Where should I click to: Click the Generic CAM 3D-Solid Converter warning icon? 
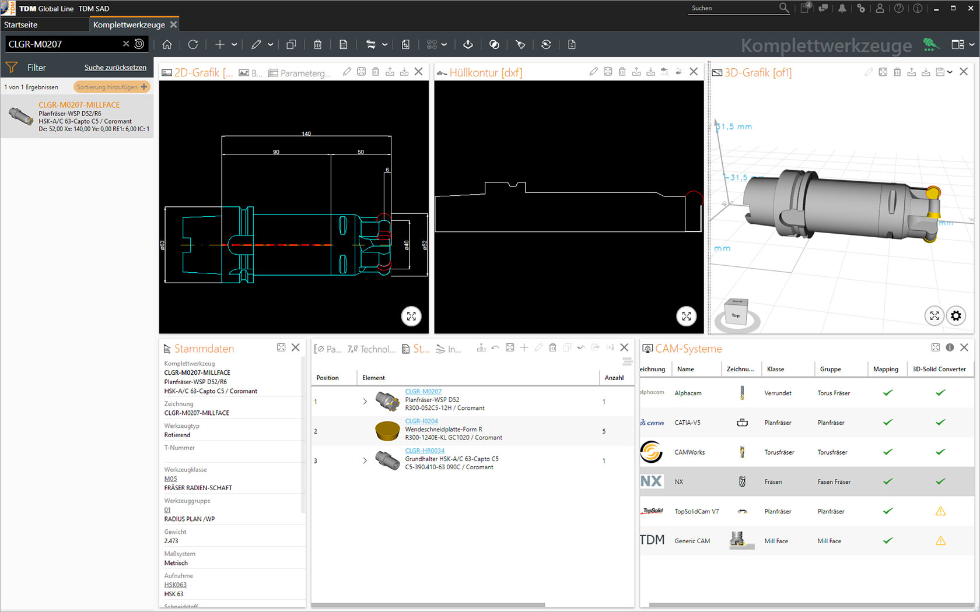coord(940,541)
